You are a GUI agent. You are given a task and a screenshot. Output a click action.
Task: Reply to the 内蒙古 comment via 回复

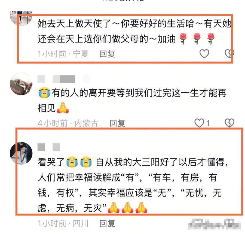117,123
